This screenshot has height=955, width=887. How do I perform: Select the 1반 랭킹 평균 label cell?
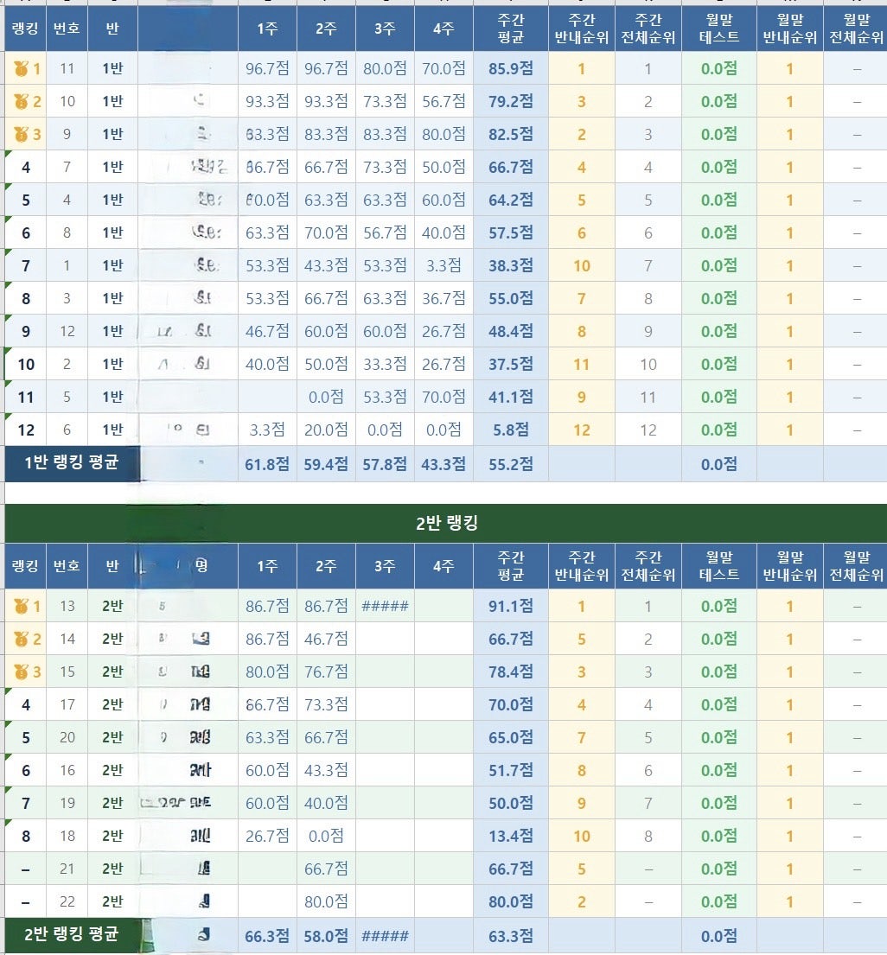tap(71, 463)
